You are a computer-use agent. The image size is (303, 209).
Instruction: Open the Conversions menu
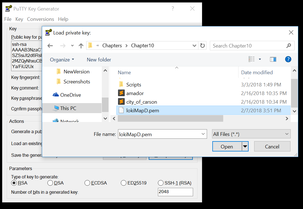[40, 19]
